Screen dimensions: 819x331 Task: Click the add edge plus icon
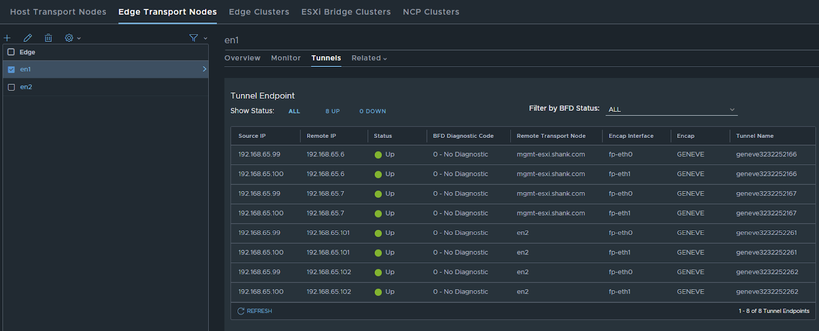tap(7, 38)
